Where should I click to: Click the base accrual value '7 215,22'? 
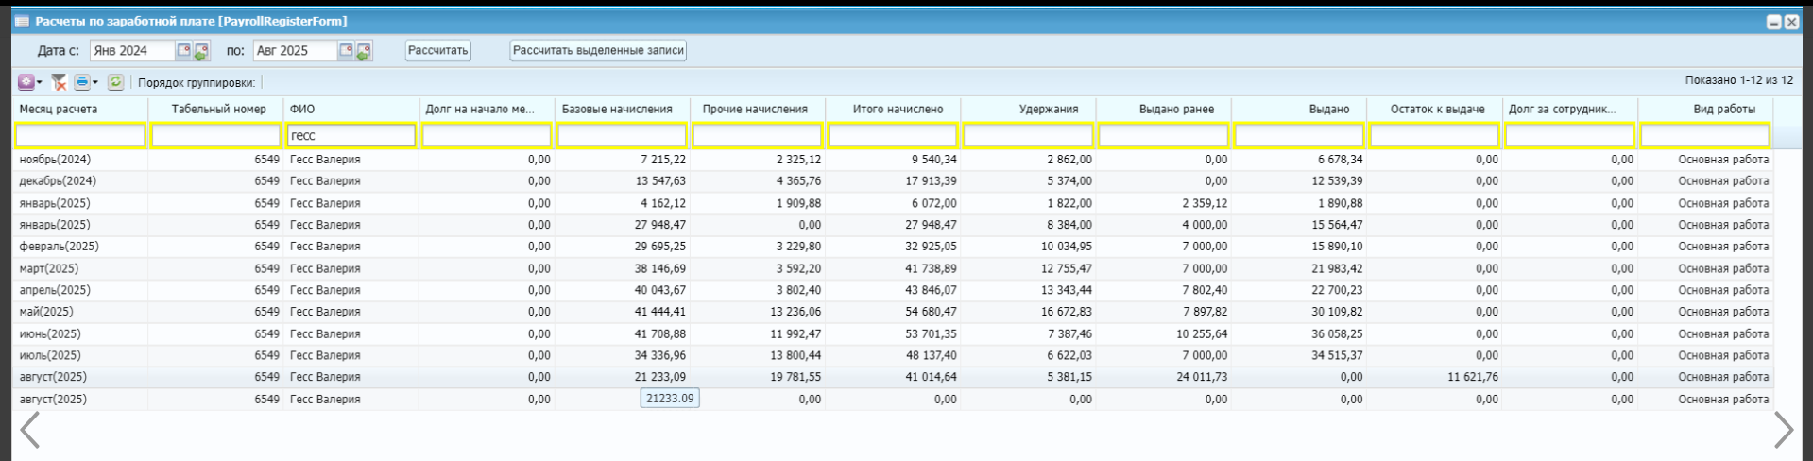[x=663, y=160]
